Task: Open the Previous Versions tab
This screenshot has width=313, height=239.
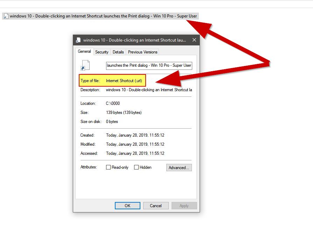Action: coord(143,52)
